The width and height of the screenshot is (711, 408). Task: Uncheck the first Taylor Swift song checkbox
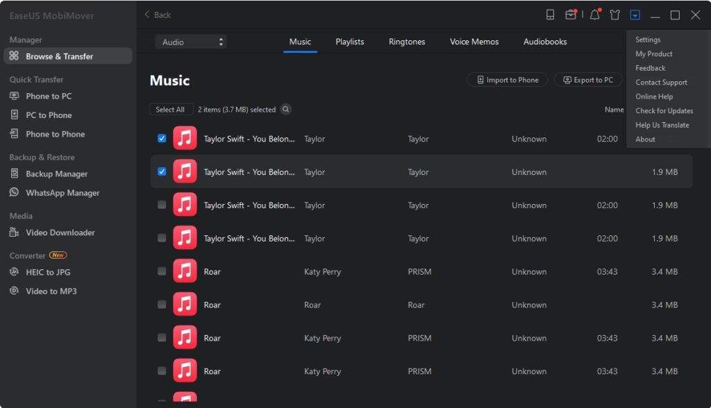click(x=162, y=139)
